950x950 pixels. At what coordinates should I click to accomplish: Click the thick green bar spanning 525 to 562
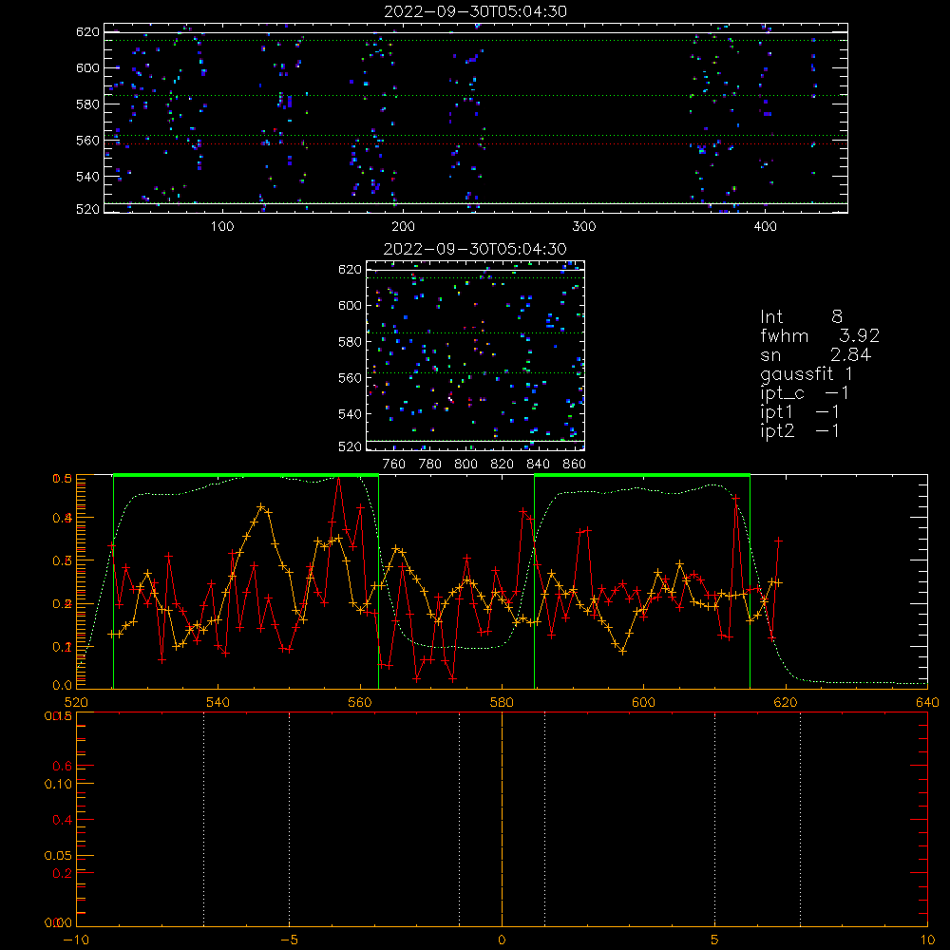pos(246,475)
